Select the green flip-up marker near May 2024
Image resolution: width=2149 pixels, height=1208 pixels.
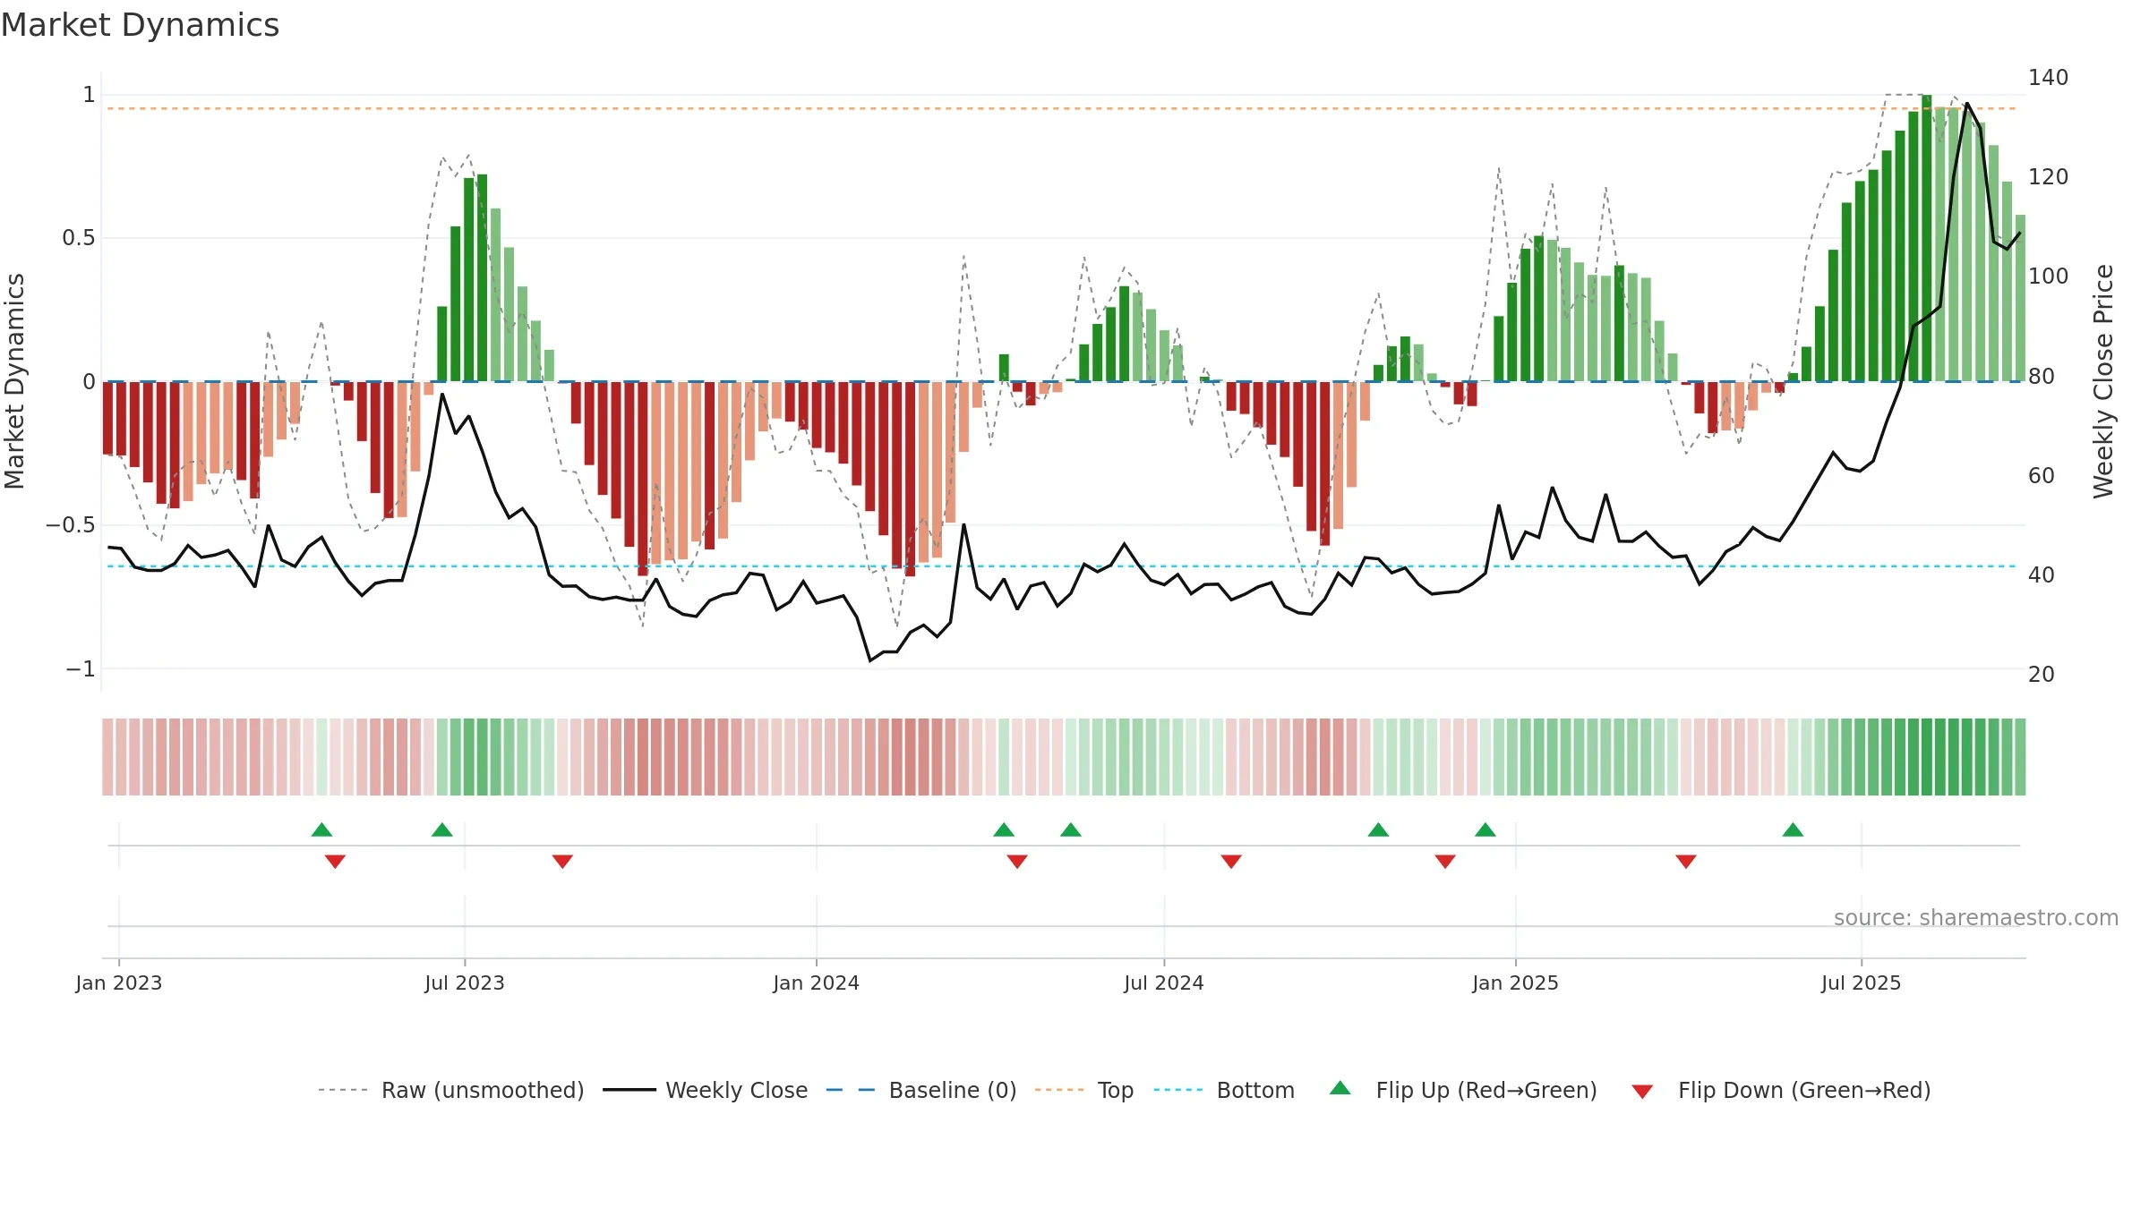click(x=1071, y=829)
